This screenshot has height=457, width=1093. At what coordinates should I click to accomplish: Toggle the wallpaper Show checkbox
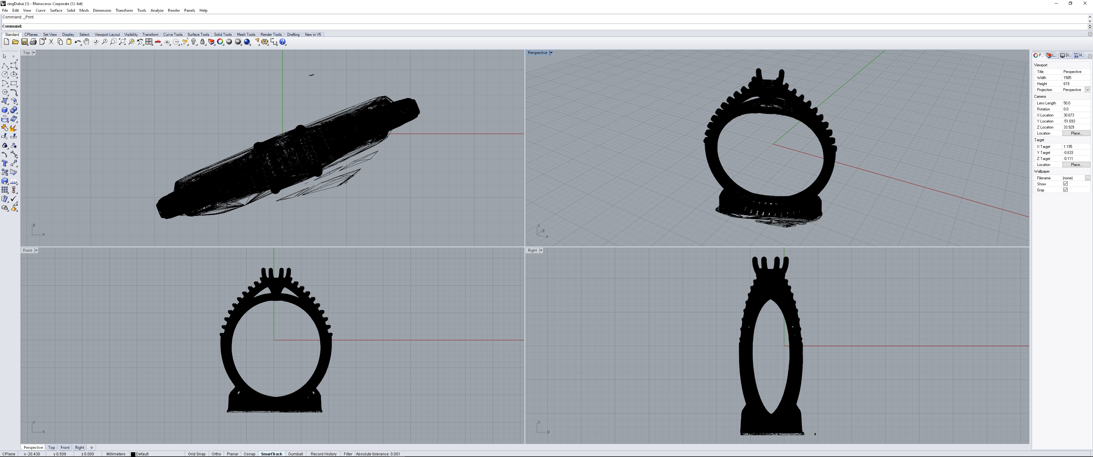(1065, 183)
